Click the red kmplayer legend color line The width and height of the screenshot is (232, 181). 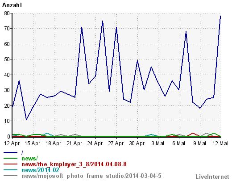click(x=10, y=164)
